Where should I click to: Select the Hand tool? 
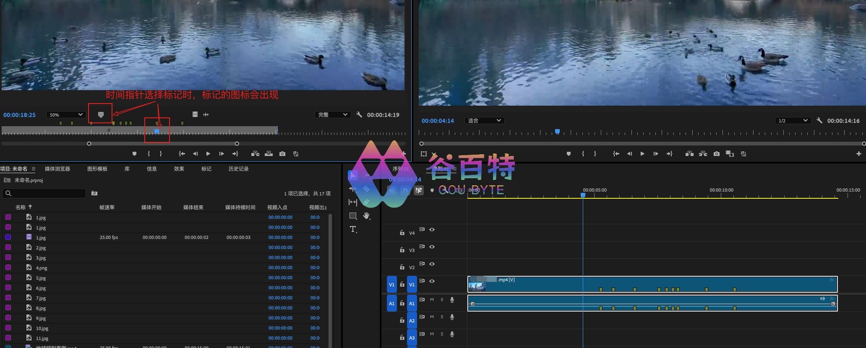(366, 216)
